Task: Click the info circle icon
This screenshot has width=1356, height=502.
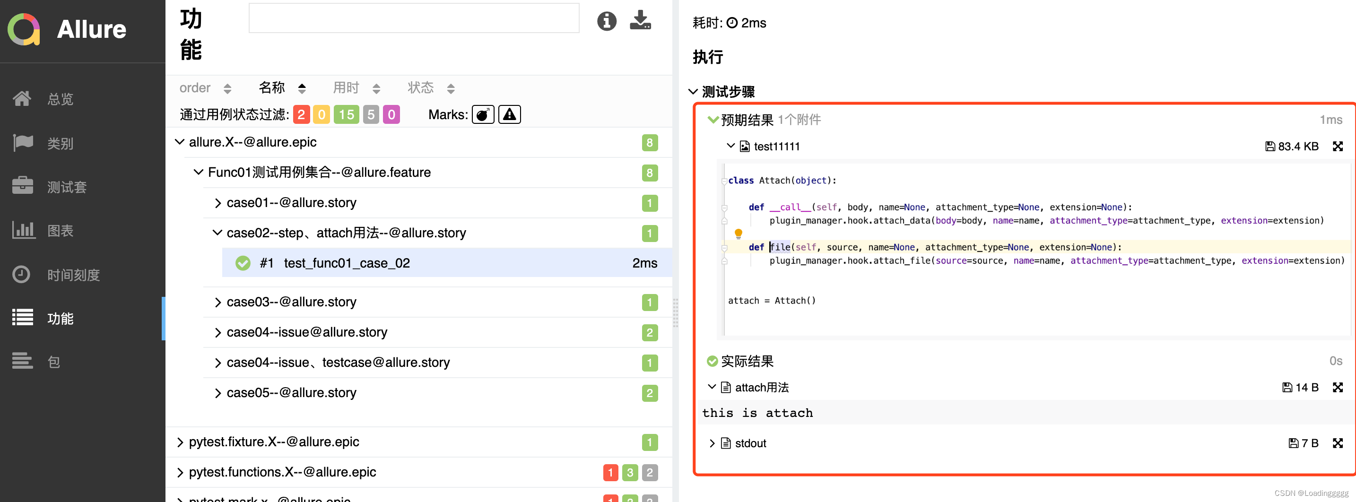Action: click(x=607, y=21)
